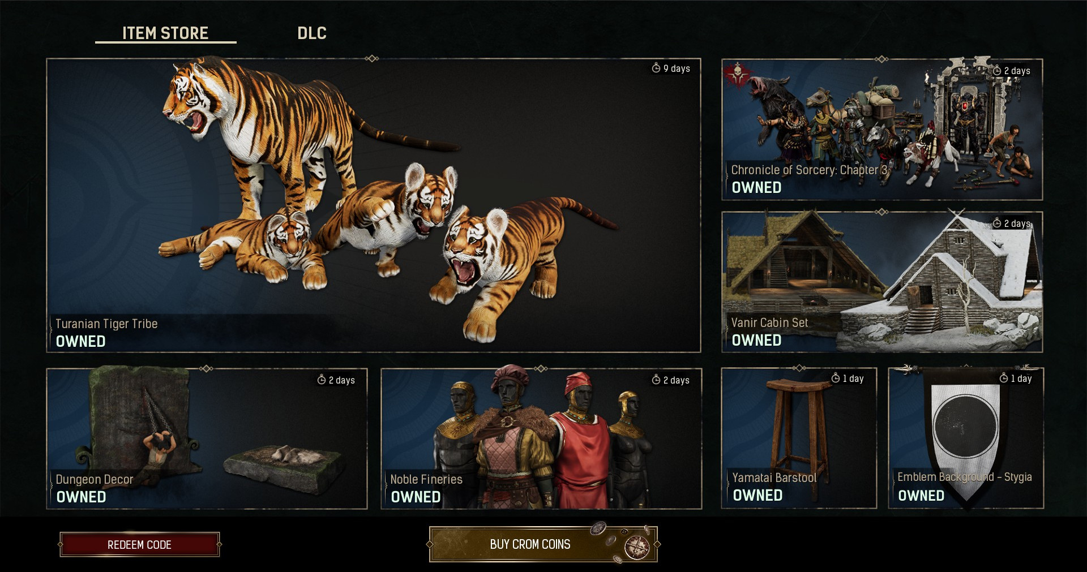Viewport: 1087px width, 572px height.
Task: Click timer icon on Chronicle of Sorcery card
Action: click(x=997, y=71)
